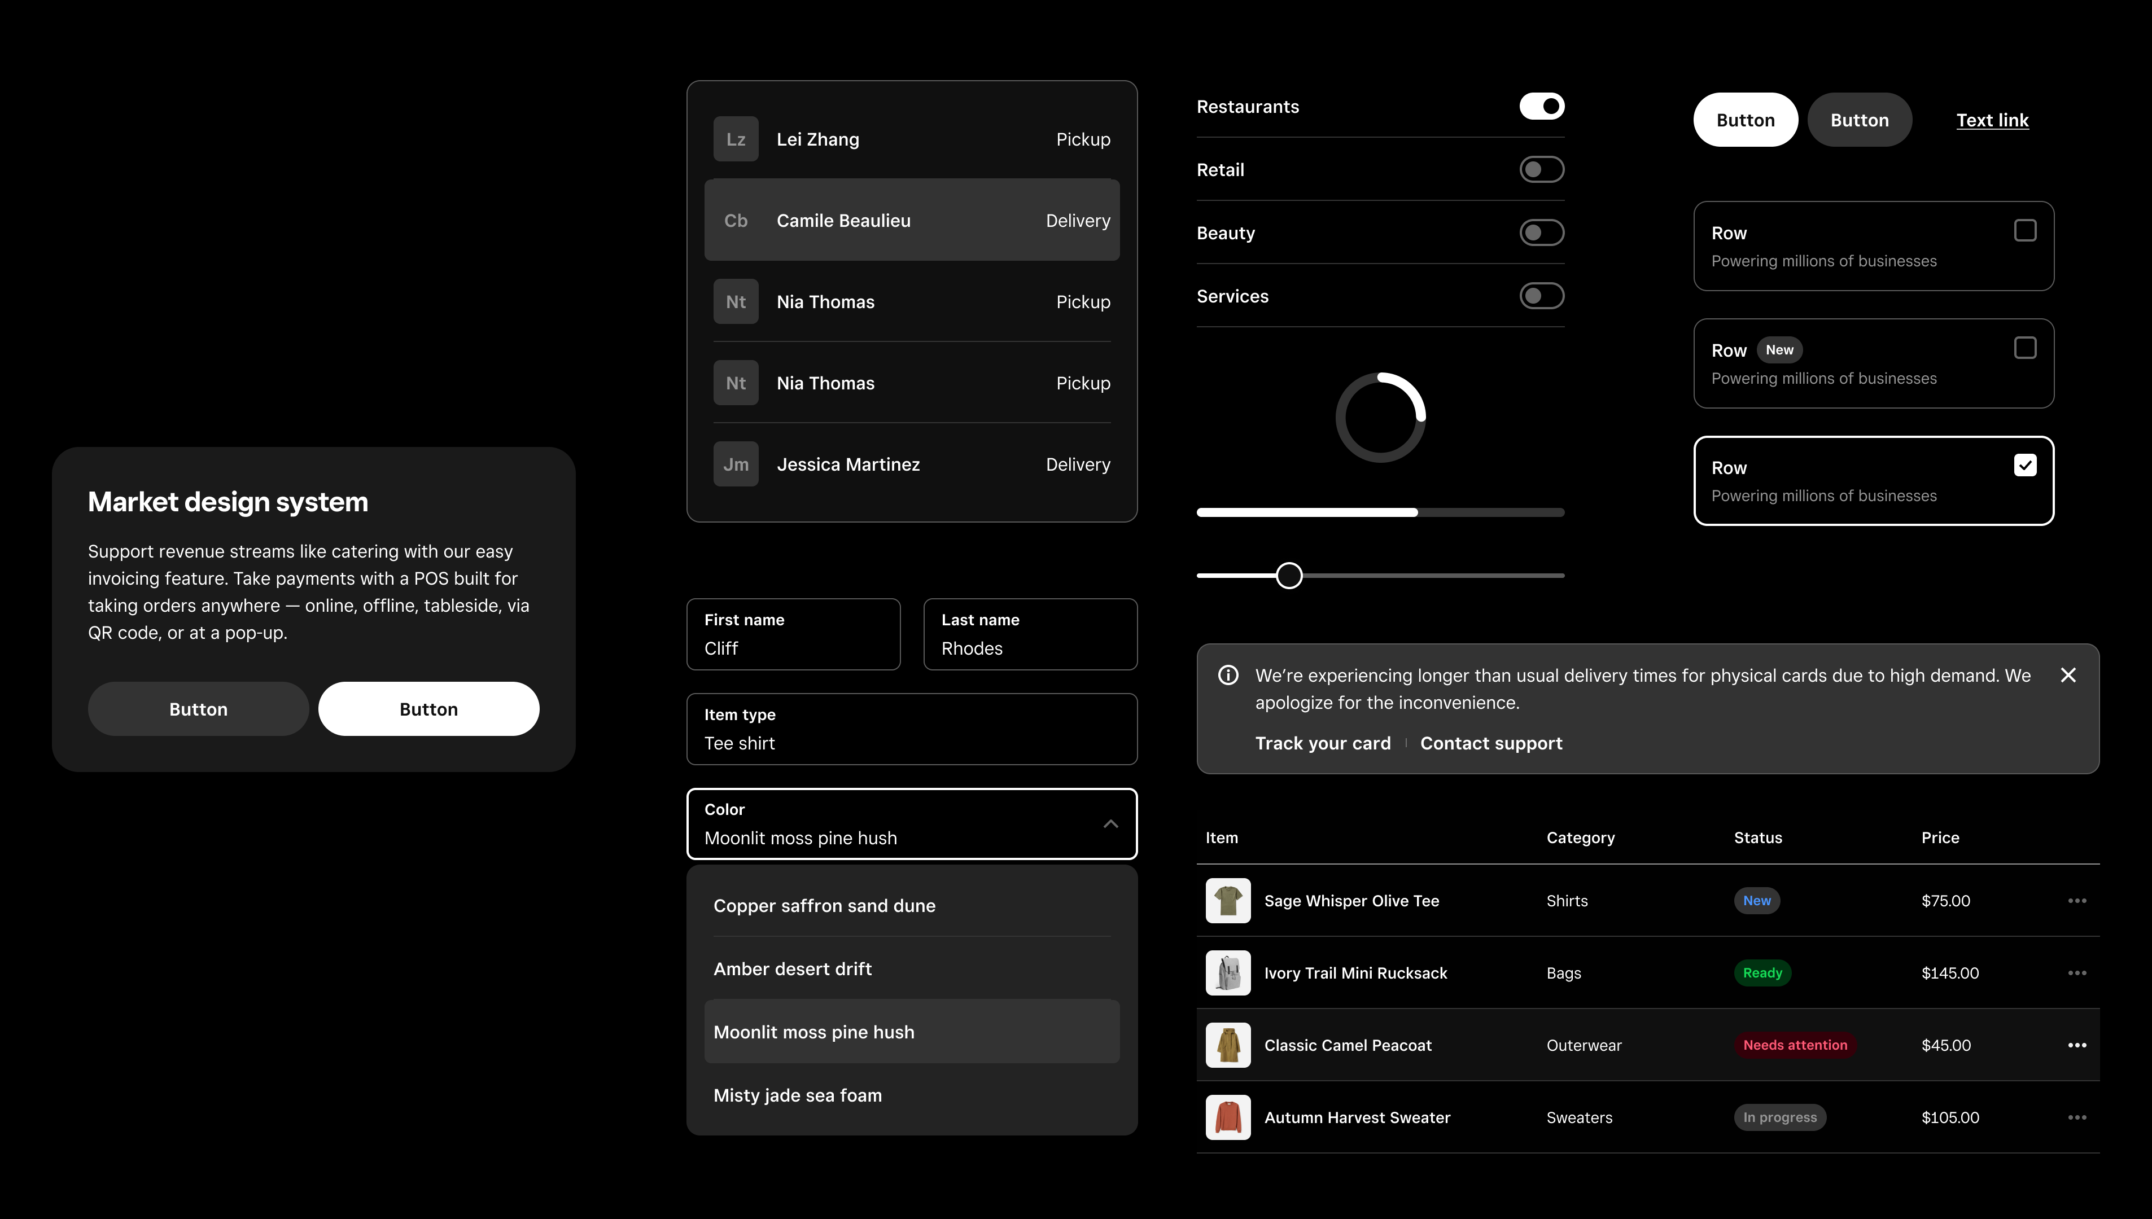This screenshot has width=2152, height=1219.
Task: Open the overflow menu for Sage Whisper Olive Tee
Action: click(2078, 900)
